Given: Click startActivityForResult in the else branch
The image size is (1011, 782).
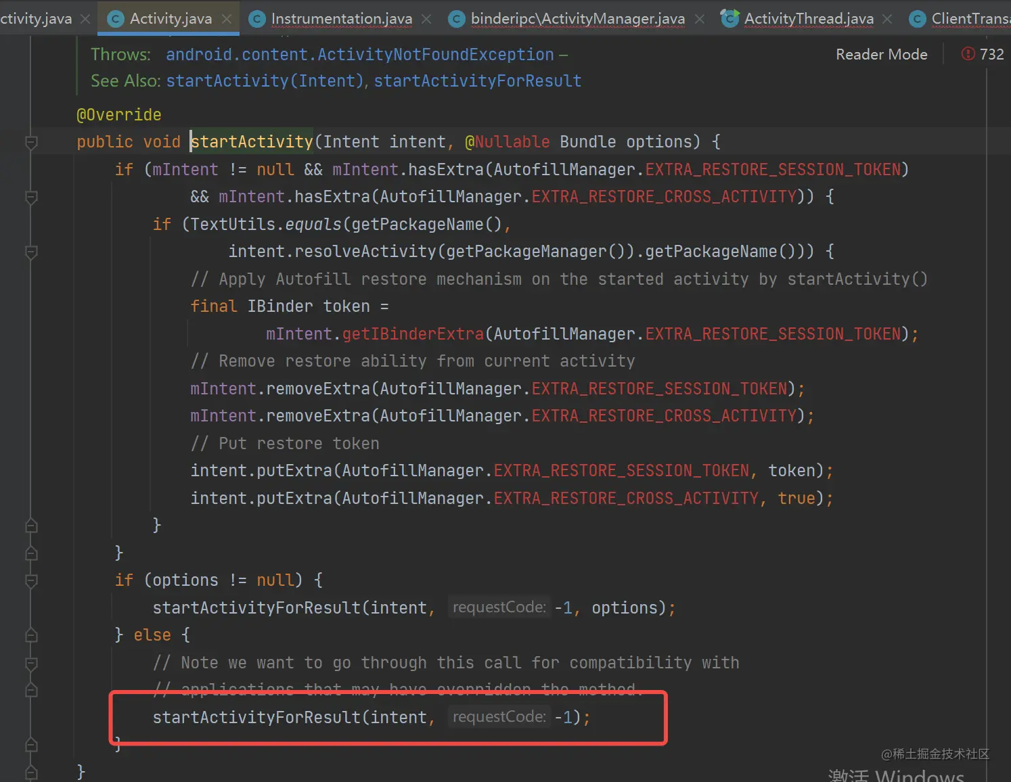Looking at the screenshot, I should tap(256, 718).
